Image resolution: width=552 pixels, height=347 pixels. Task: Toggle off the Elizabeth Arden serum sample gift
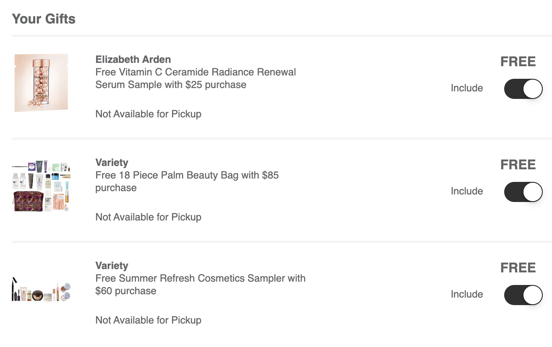(523, 88)
